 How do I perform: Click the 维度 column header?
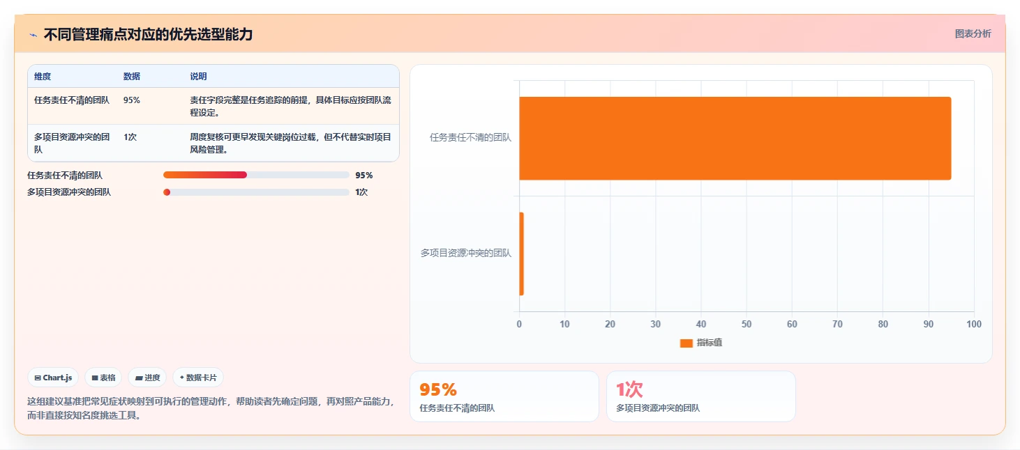click(x=43, y=77)
